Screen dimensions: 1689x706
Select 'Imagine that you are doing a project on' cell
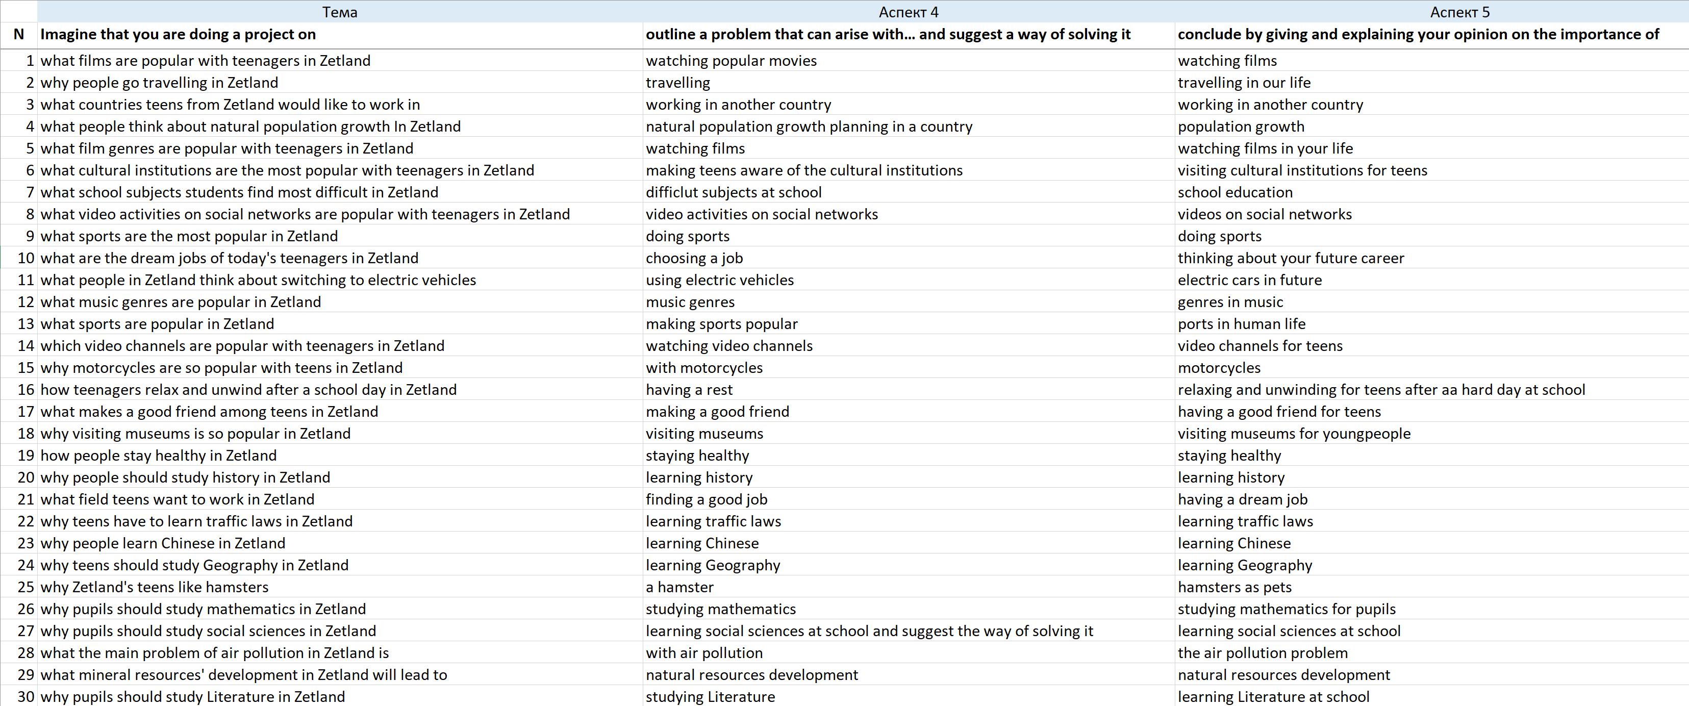pos(340,35)
